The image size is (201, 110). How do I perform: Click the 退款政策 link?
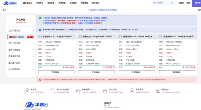pyautogui.click(x=97, y=23)
